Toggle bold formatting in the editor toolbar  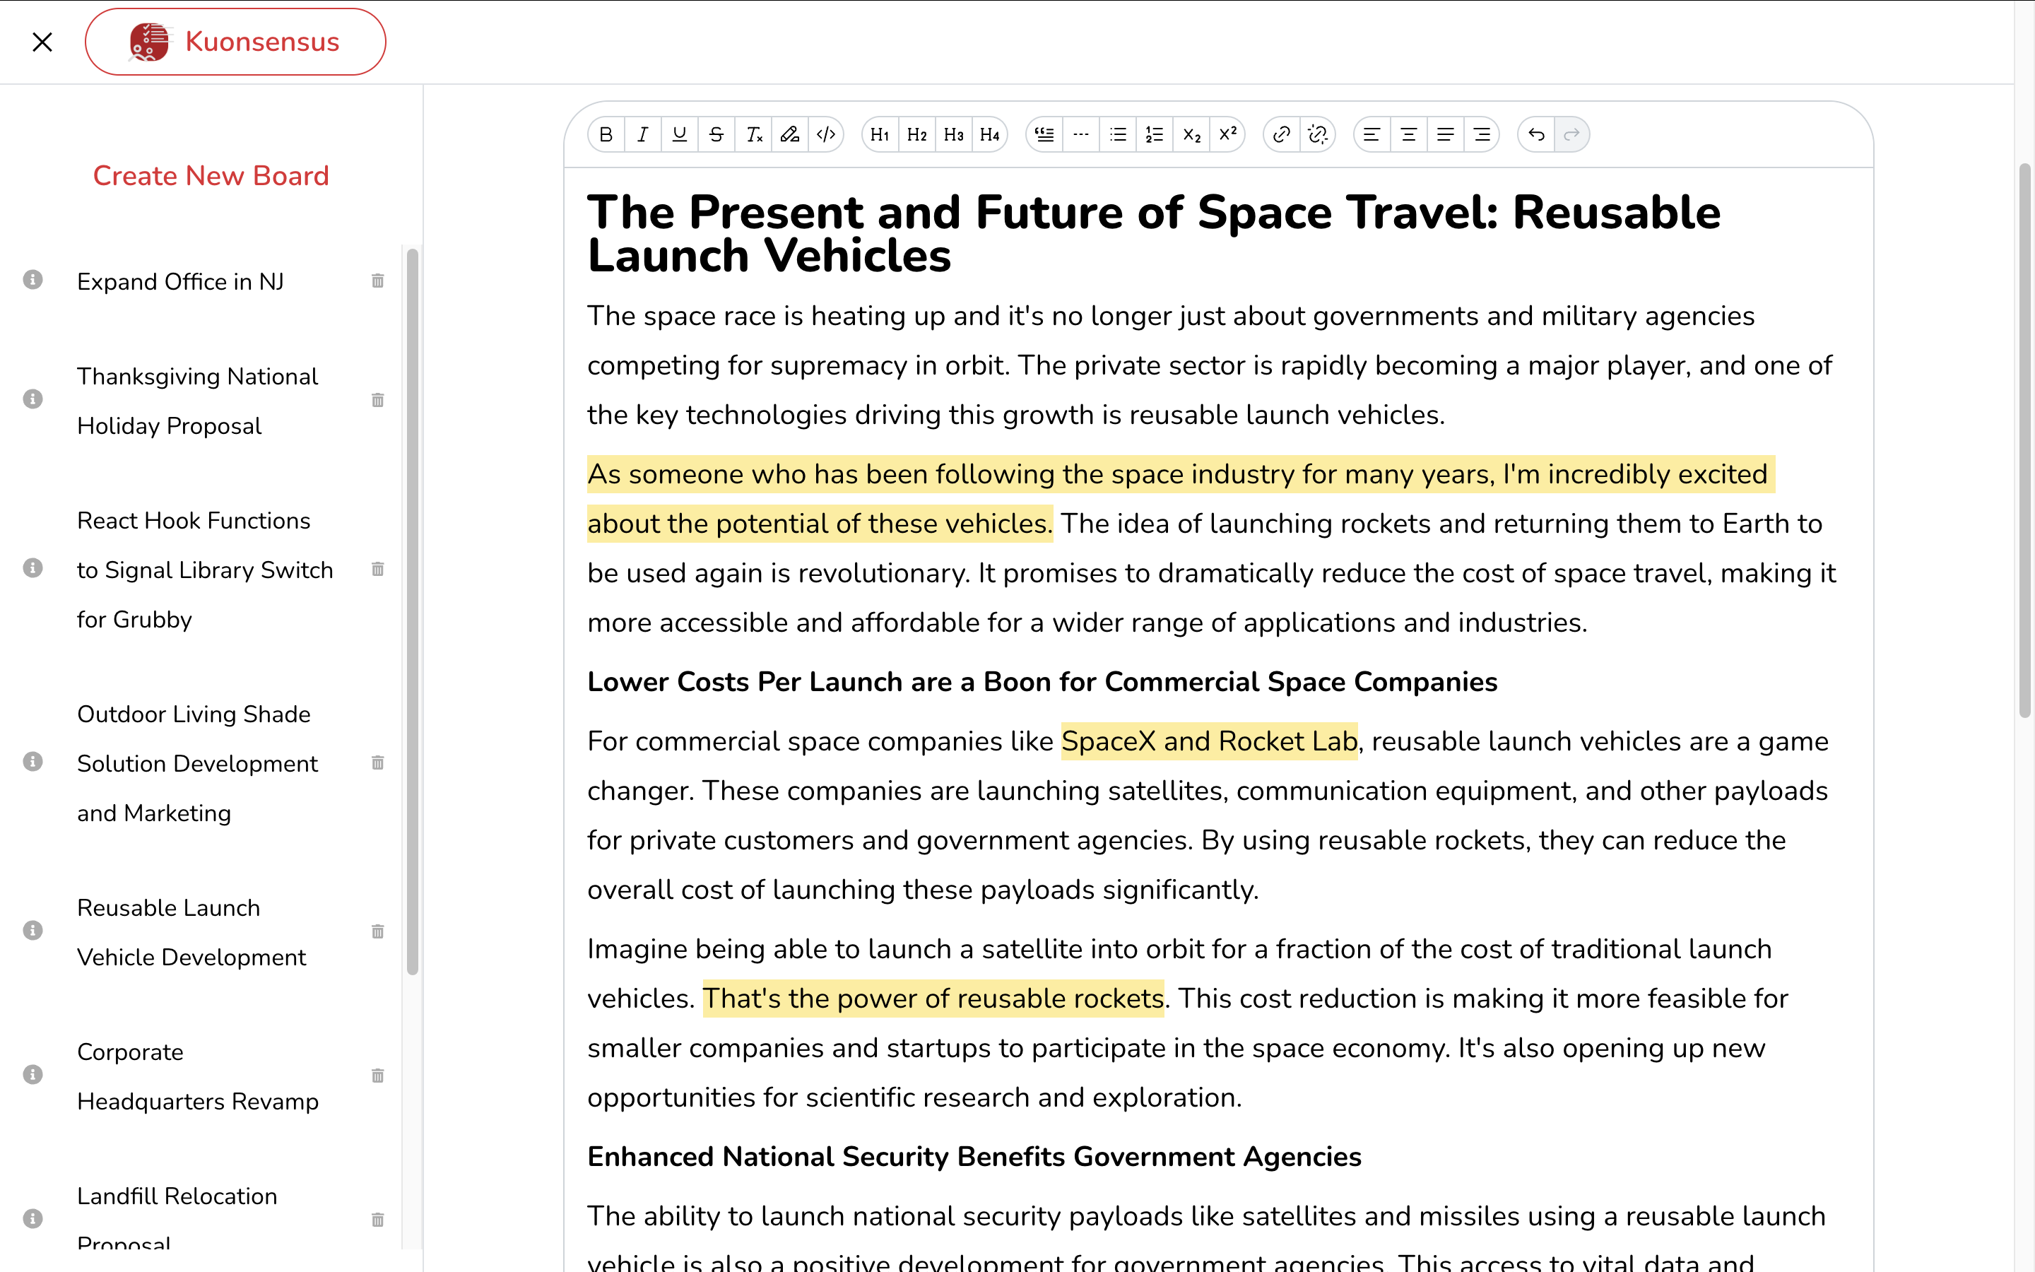(606, 134)
